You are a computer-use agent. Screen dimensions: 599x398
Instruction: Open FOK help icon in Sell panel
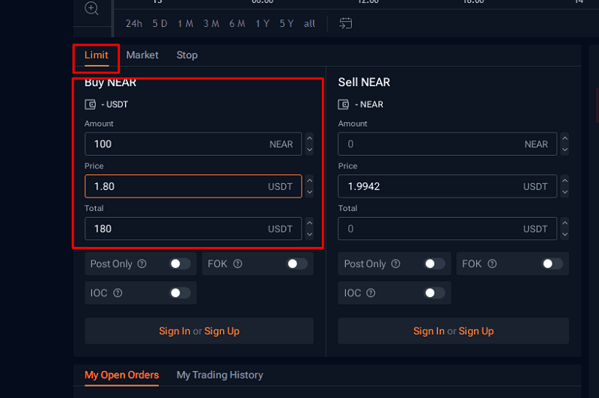pyautogui.click(x=492, y=263)
